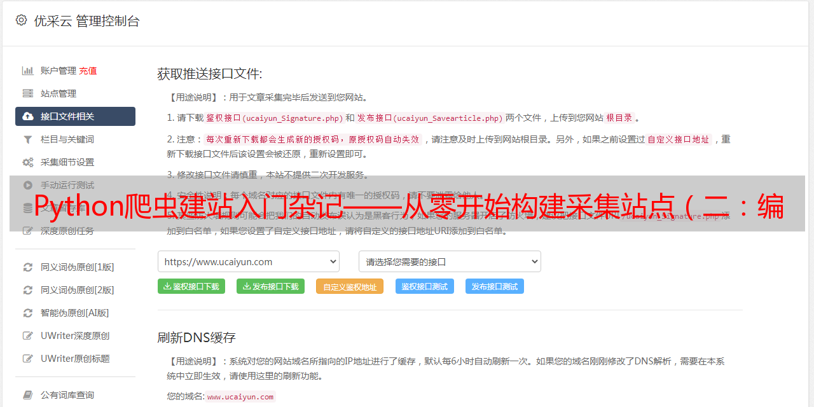Click the edit icon beside UWriter原创标题
This screenshot has width=814, height=407.
point(28,359)
